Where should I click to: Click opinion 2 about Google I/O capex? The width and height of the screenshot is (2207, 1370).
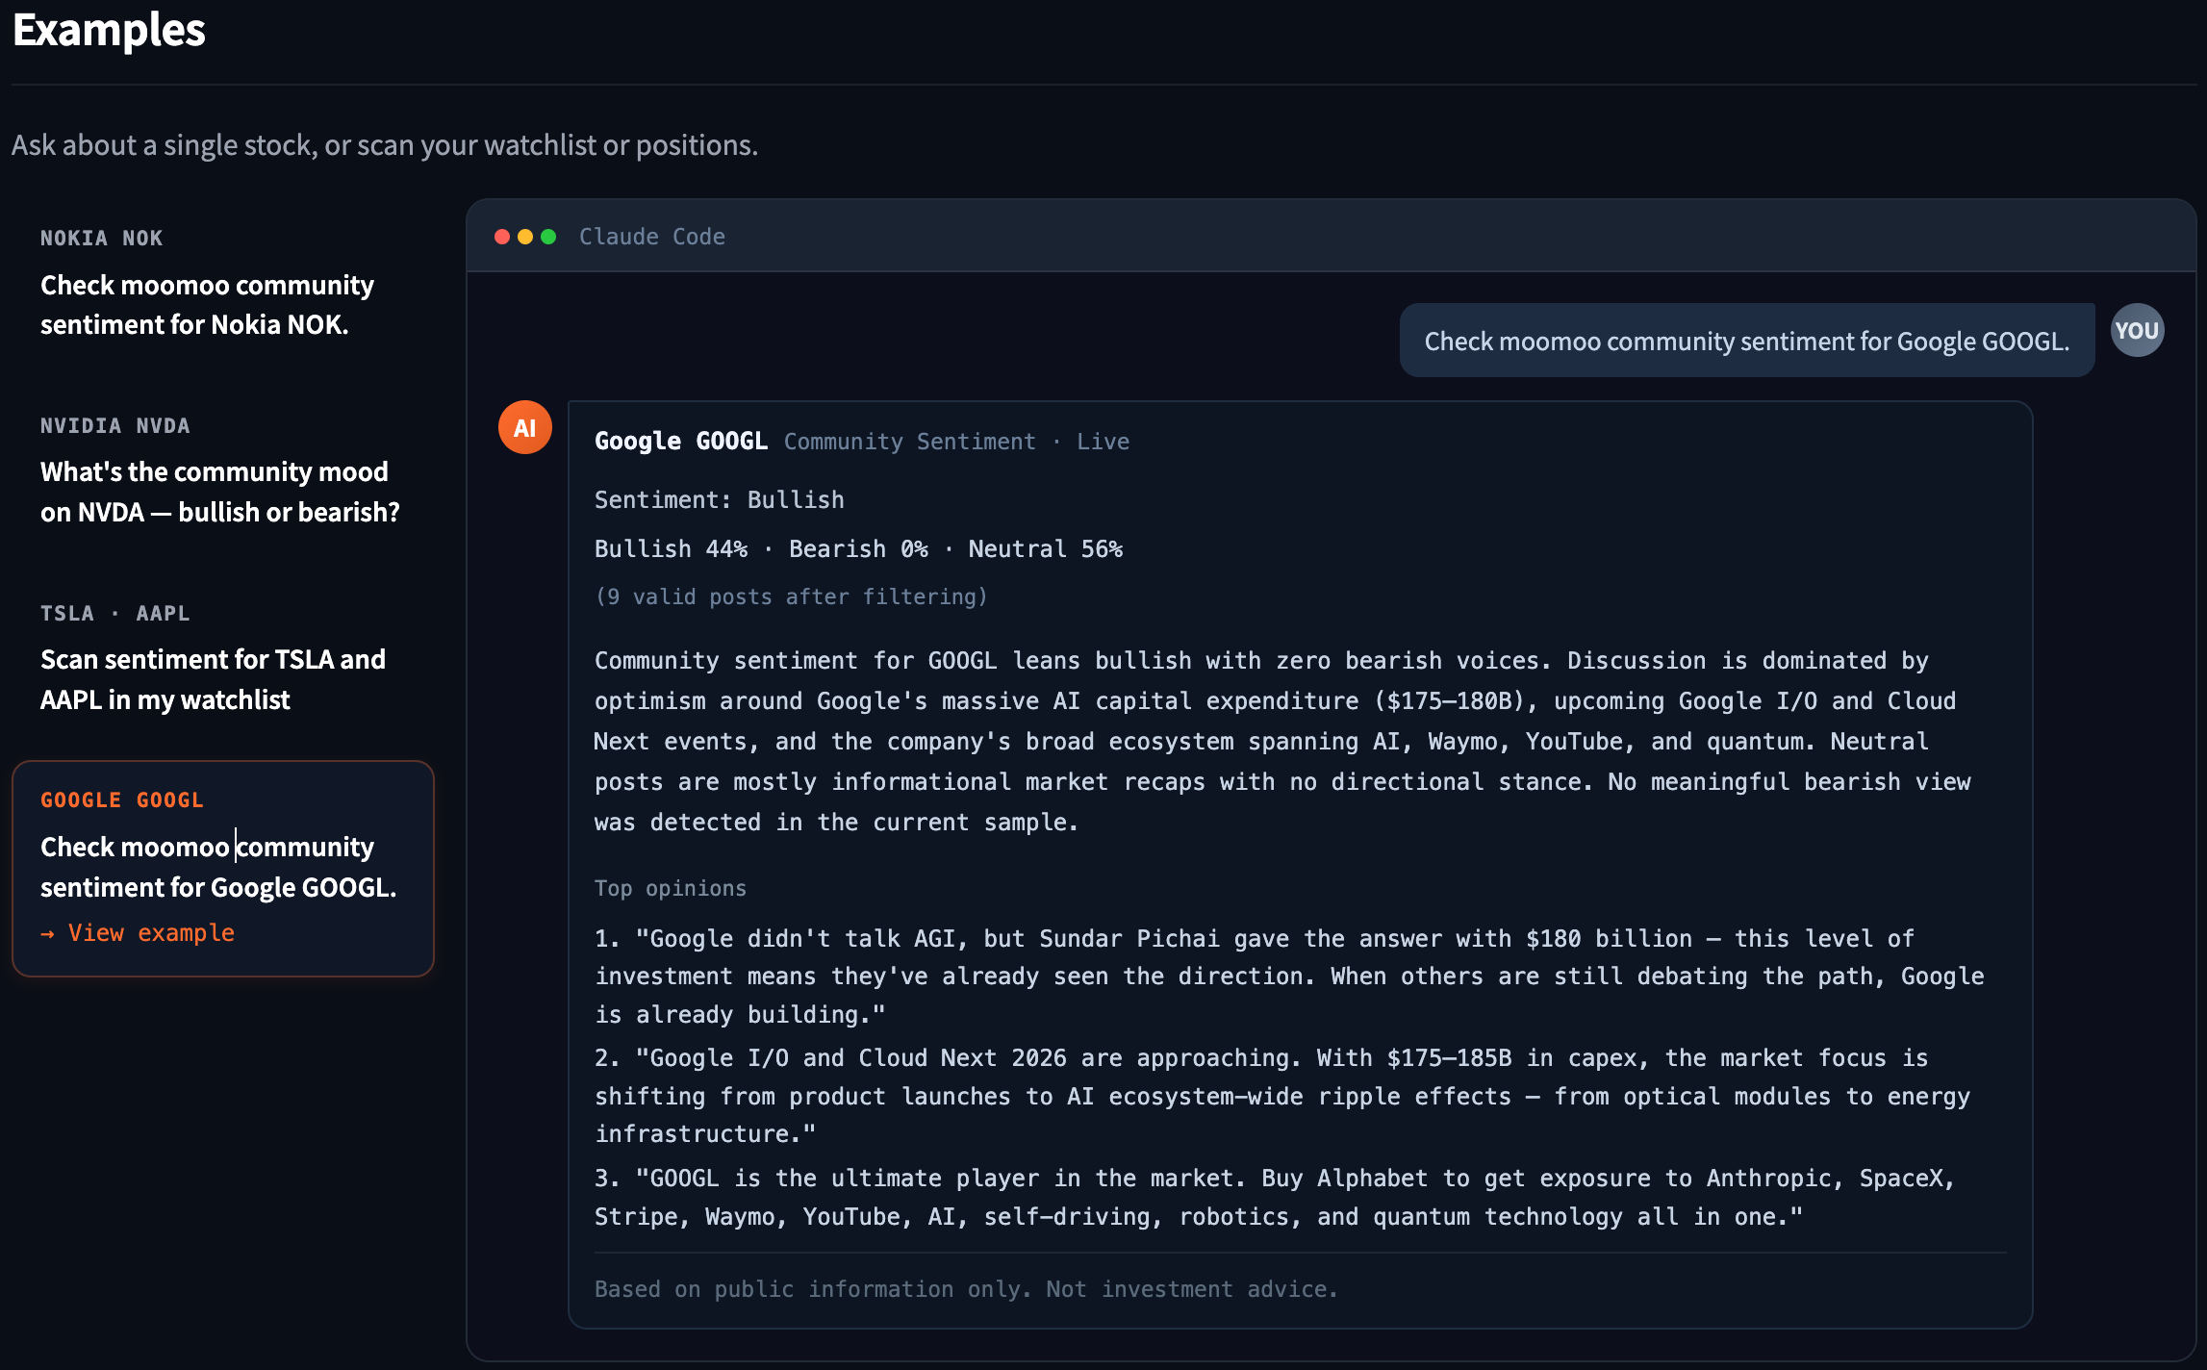coord(1282,1096)
